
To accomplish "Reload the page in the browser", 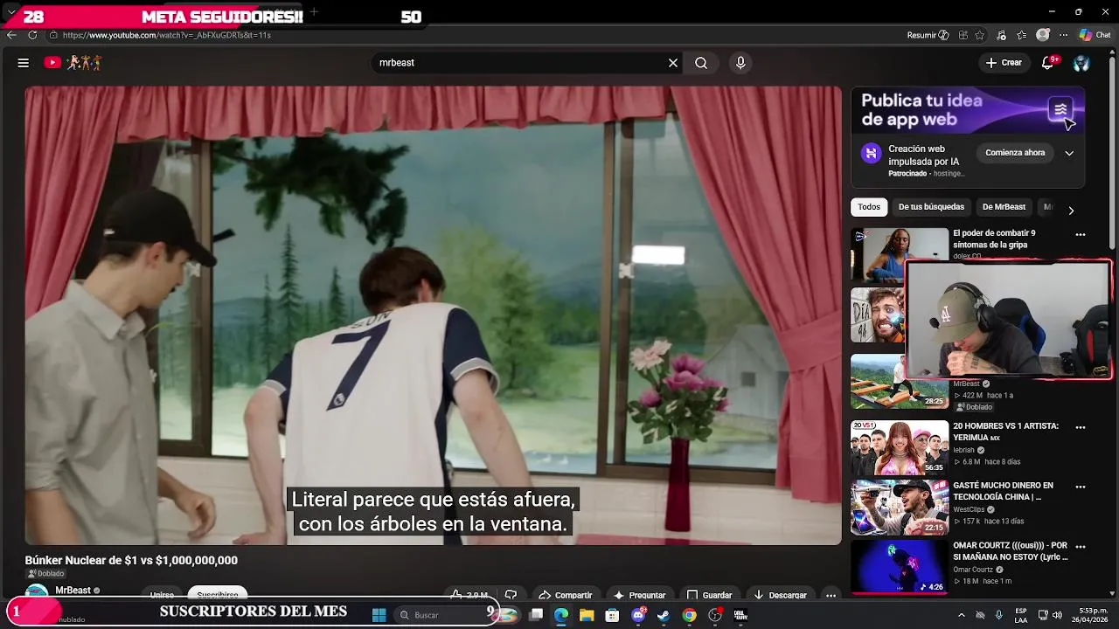I will [32, 35].
